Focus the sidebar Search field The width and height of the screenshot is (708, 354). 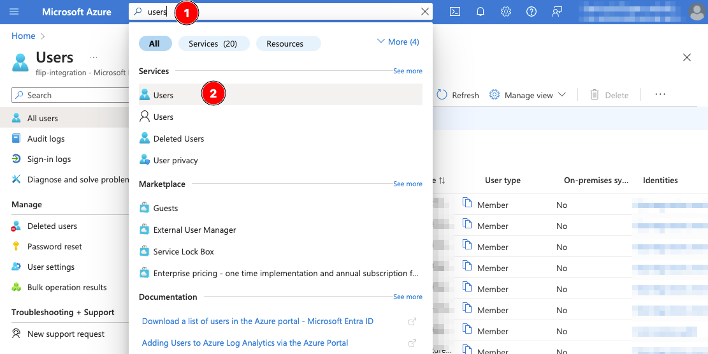(x=70, y=96)
